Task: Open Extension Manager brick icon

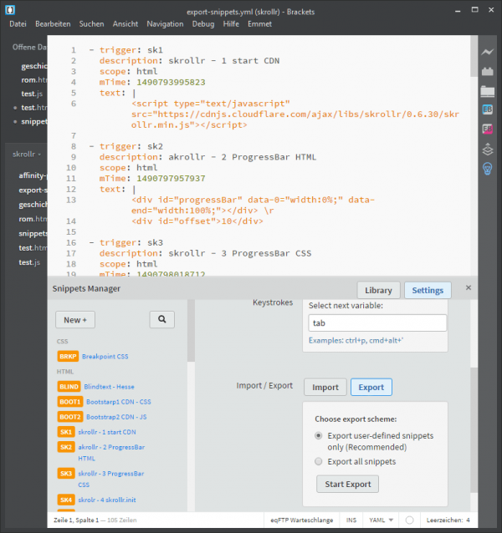Action: point(488,71)
